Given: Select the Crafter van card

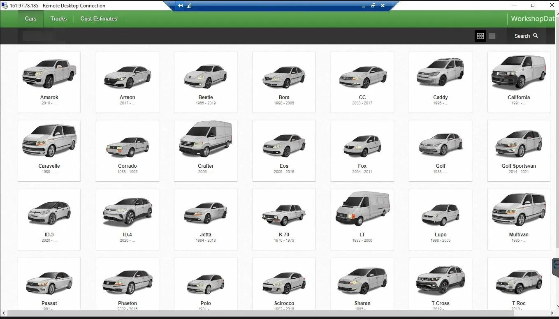Looking at the screenshot, I should click(x=206, y=150).
